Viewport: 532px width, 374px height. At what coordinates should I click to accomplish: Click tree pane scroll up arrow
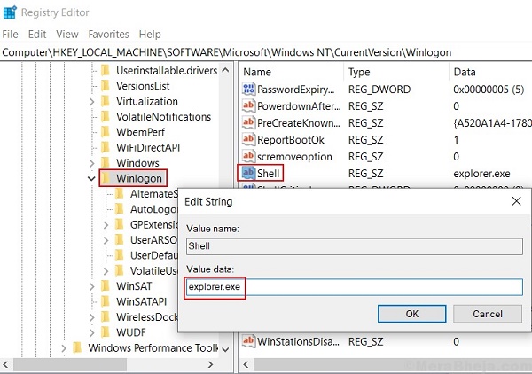coord(225,70)
